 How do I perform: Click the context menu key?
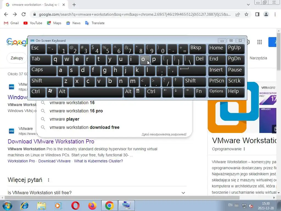pos(139,93)
